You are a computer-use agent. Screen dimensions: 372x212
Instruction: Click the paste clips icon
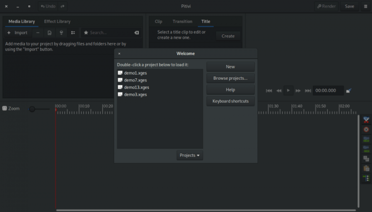tap(366, 168)
